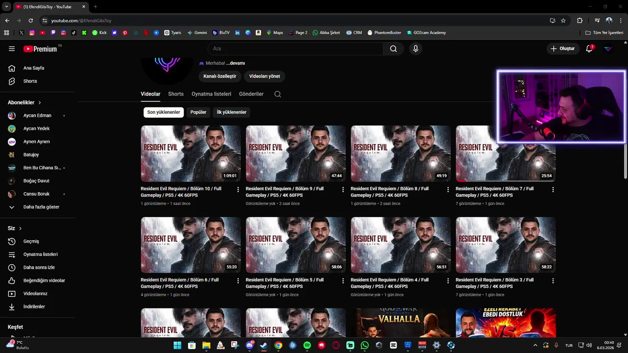Click the YouTube search field Ara
628x353 pixels.
[x=296, y=49]
